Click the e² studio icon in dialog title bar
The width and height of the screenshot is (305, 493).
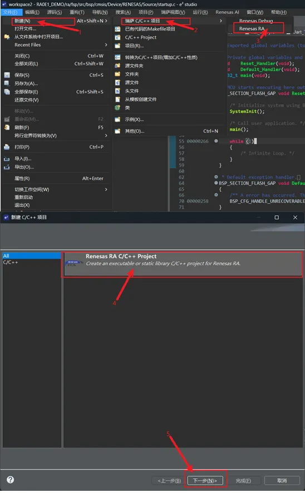6,217
